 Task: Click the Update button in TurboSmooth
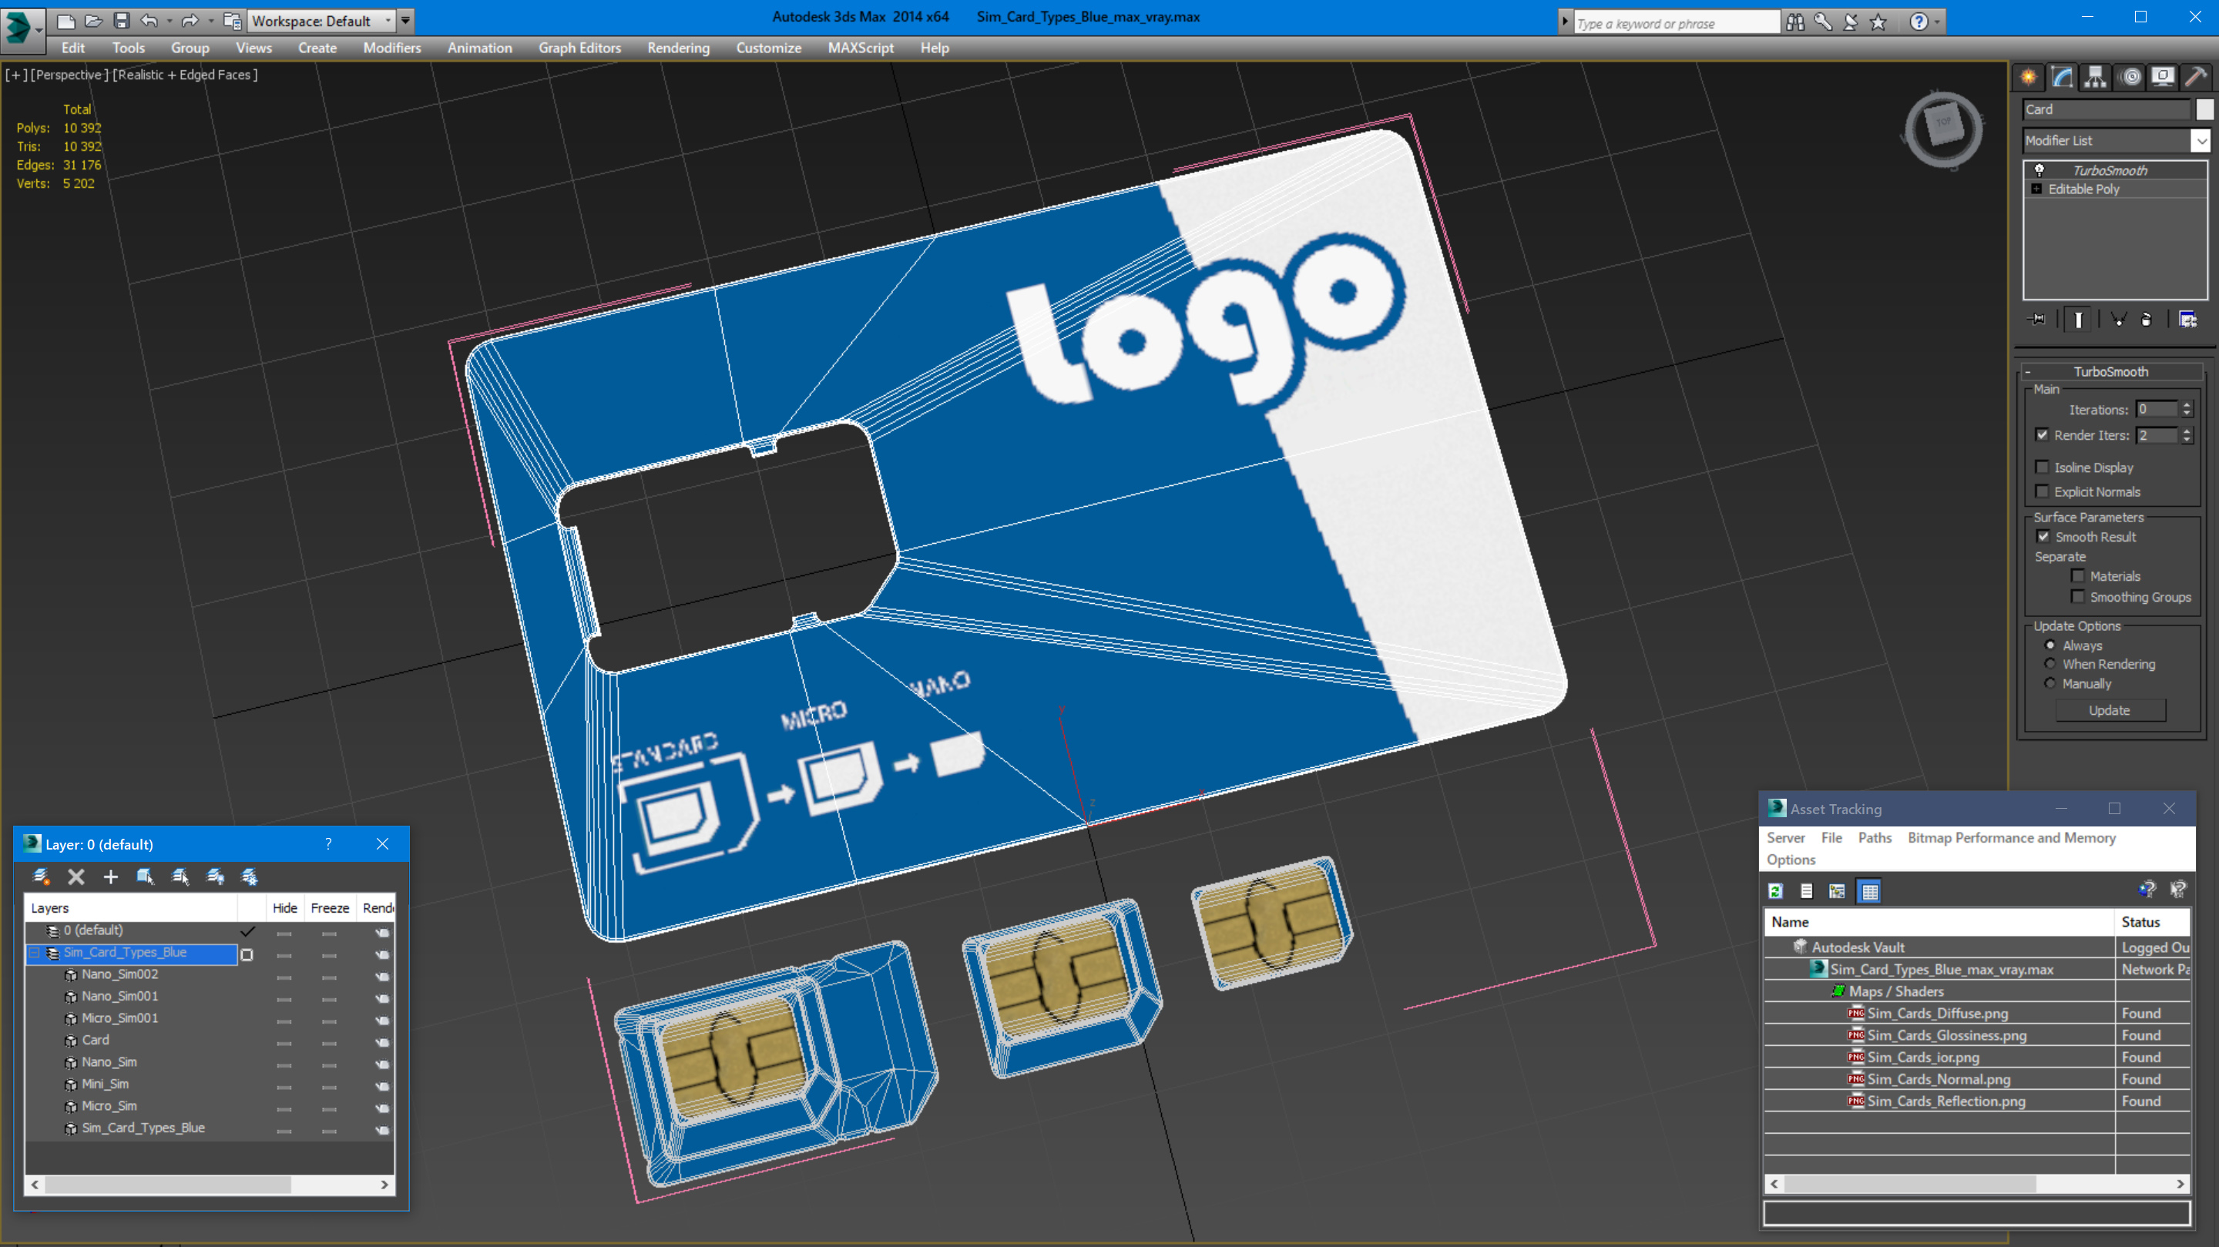2110,710
